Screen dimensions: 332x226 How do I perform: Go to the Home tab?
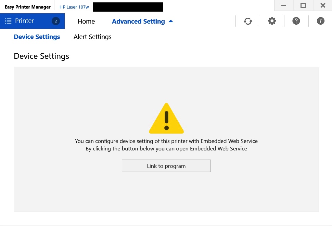86,22
